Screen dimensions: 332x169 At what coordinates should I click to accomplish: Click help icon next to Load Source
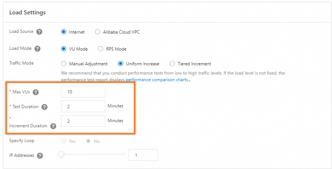coord(40,32)
